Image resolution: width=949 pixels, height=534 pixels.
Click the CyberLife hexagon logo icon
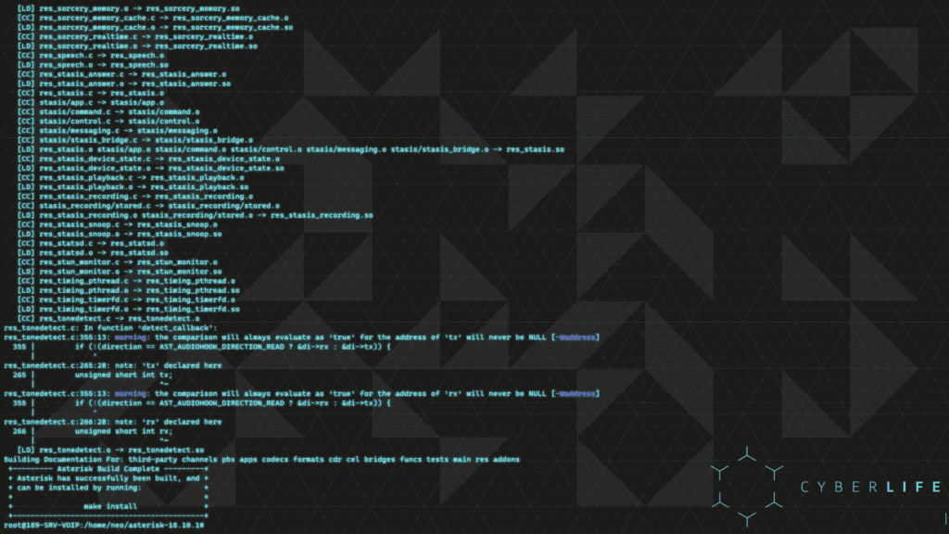(747, 486)
